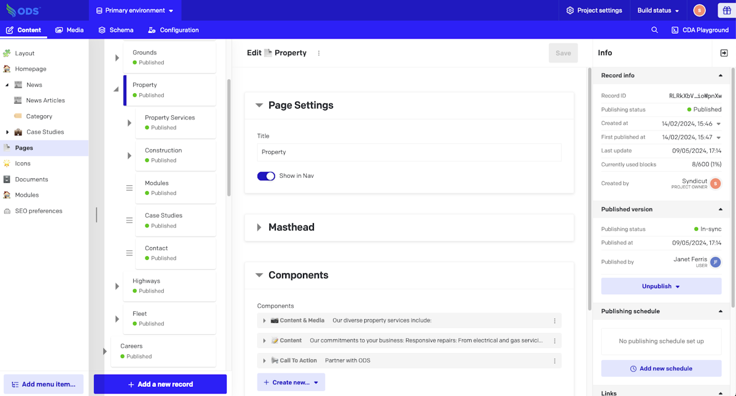
Task: Open the Primary environment dropdown
Action: pos(135,10)
